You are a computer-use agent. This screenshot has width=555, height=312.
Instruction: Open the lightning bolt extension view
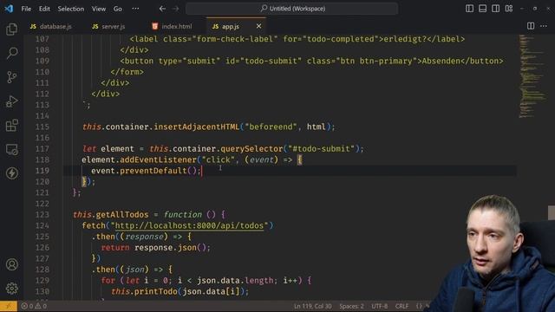[x=11, y=173]
